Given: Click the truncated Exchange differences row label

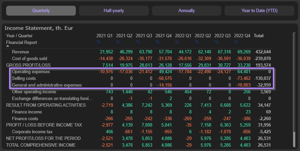Looking at the screenshot, I should pos(52,99).
